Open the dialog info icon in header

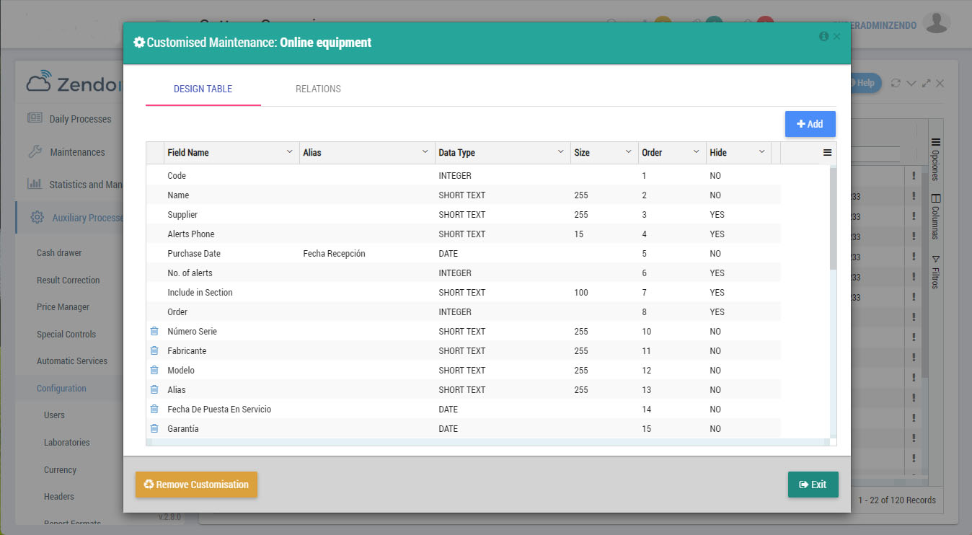(823, 36)
